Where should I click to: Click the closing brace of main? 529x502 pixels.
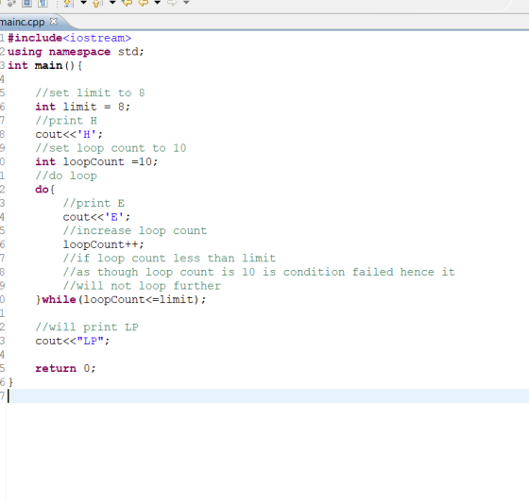[10, 382]
